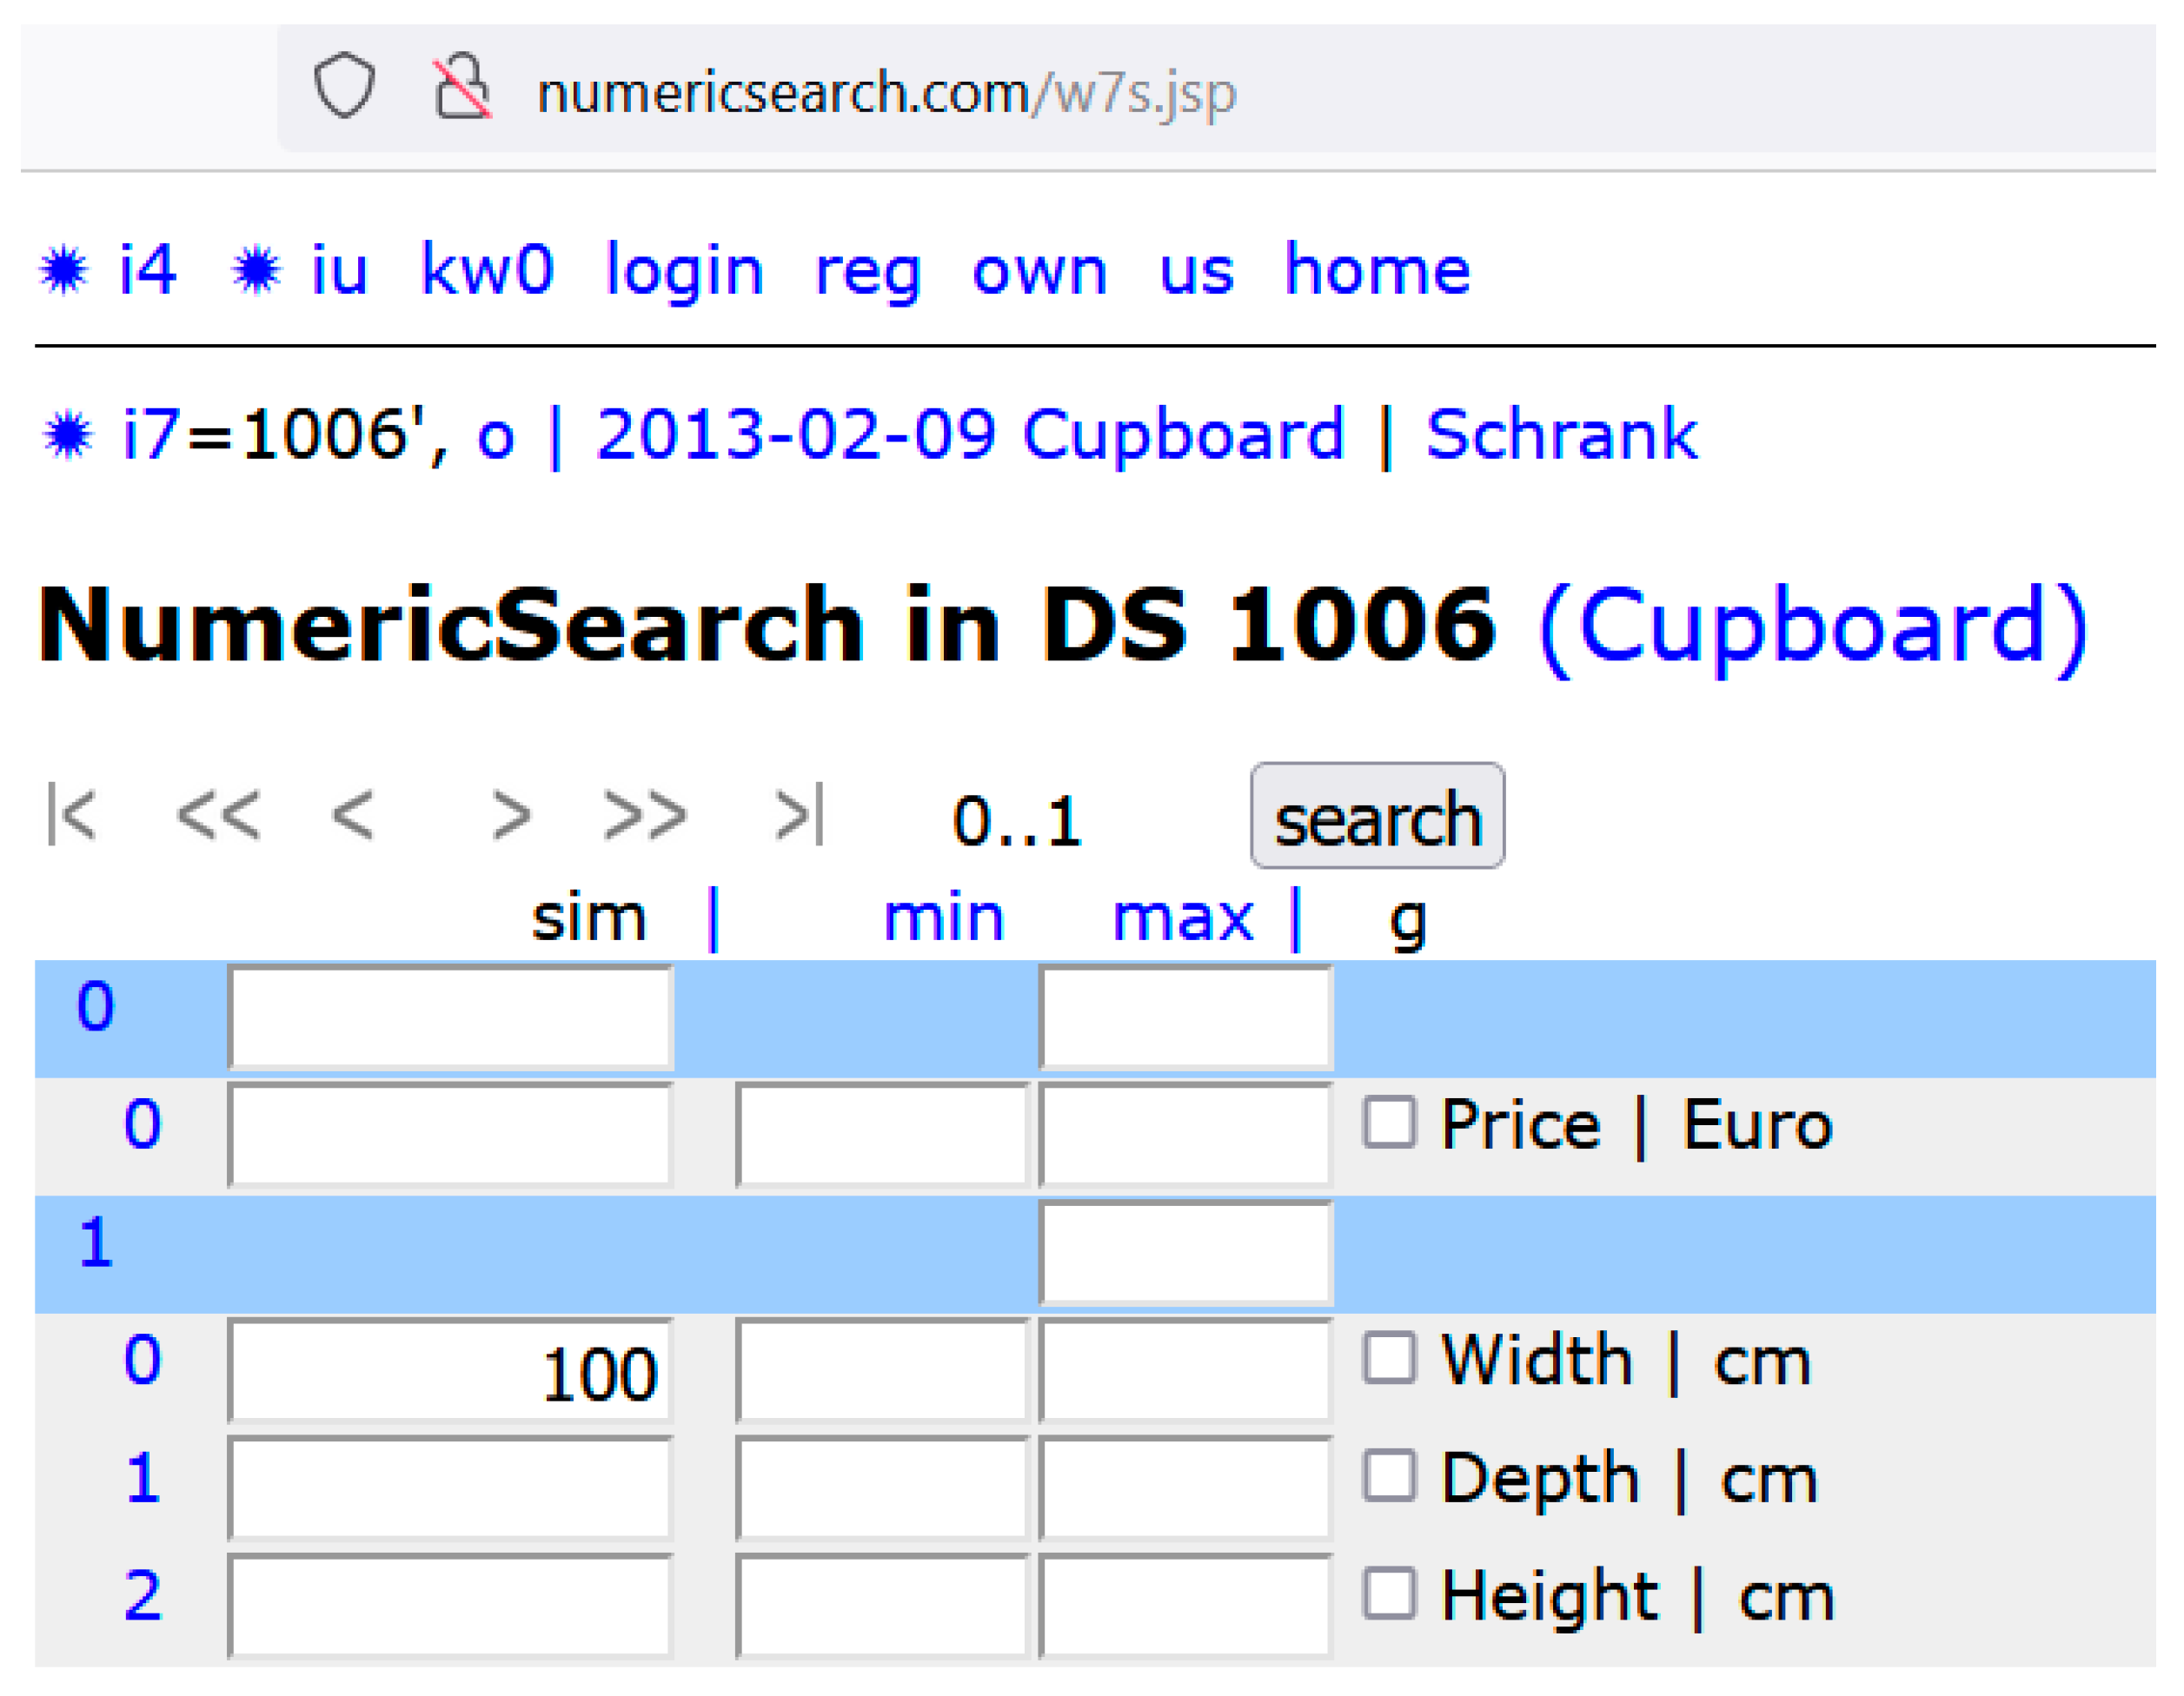This screenshot has height=1696, width=2184.
Task: Click the star icon before i4
Action: (x=64, y=270)
